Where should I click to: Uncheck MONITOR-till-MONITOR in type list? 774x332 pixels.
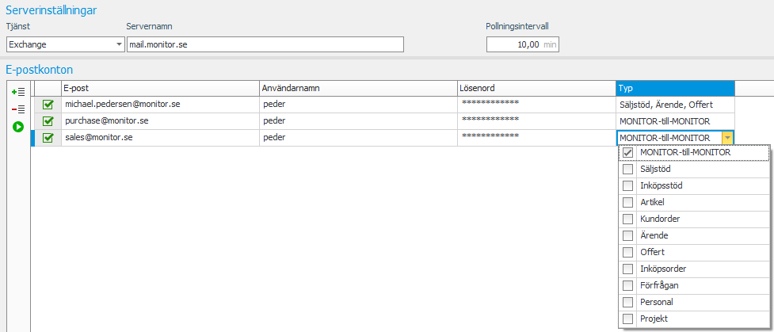coord(628,153)
